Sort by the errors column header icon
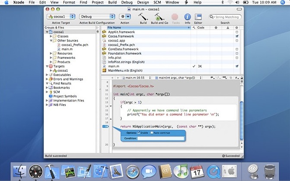The image size is (290, 181). tap(216, 28)
